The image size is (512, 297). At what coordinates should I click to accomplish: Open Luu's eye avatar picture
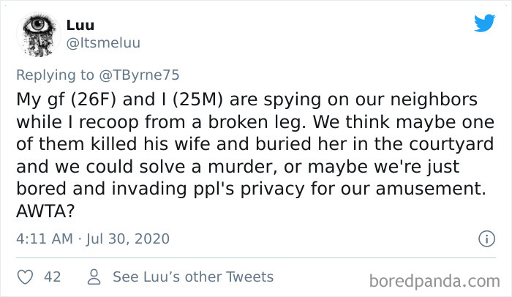coord(38,34)
